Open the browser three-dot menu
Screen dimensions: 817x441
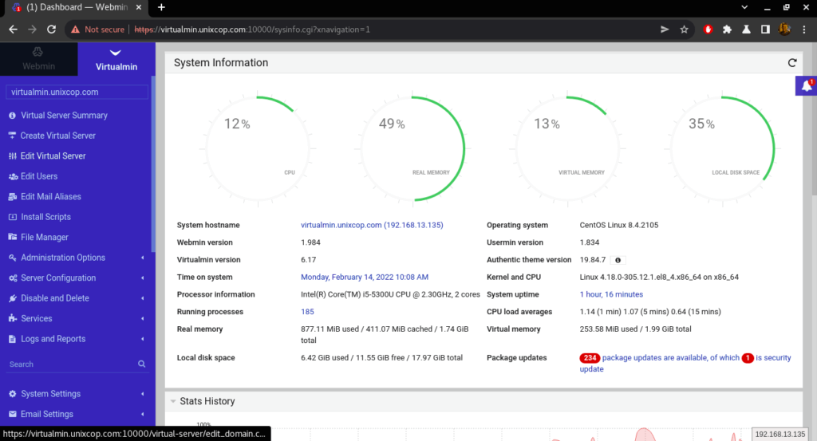tap(804, 30)
